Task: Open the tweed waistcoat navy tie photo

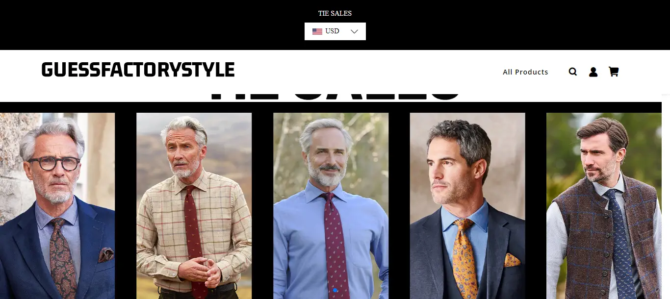Action: pyautogui.click(x=604, y=206)
